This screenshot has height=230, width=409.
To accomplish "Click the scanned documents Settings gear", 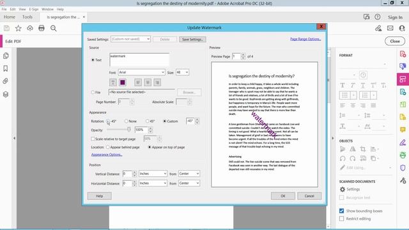I will point(343,189).
